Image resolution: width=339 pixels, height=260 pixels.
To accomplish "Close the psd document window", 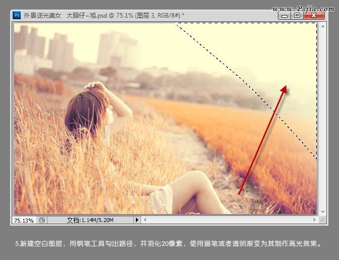I will 314,16.
